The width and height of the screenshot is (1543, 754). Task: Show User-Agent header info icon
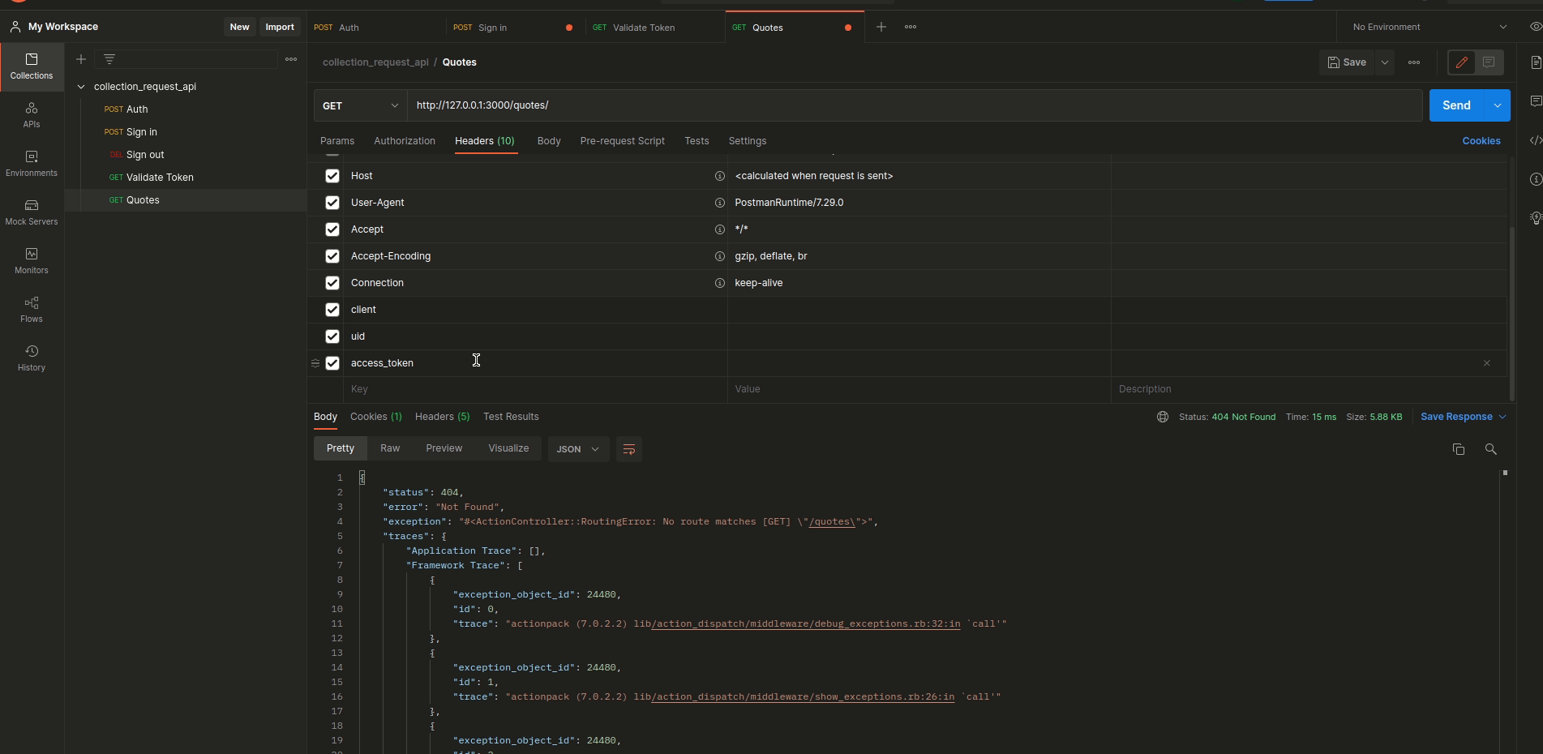pyautogui.click(x=719, y=203)
